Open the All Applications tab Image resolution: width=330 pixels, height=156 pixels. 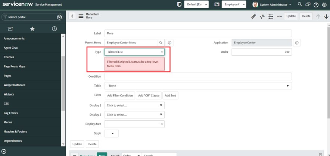coord(10,29)
